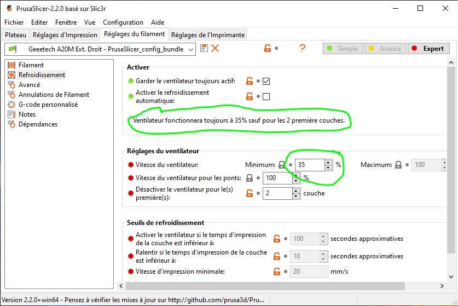Click the bridge fan speed field showing 100
Image resolution: width=458 pixels, height=306 pixels.
click(x=277, y=178)
